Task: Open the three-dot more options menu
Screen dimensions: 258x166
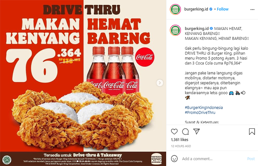Action: tap(252, 10)
